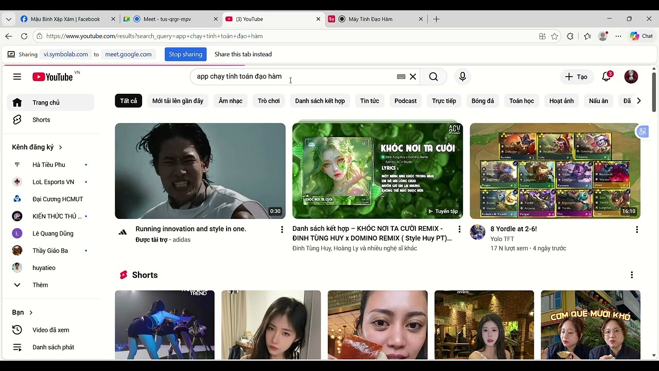Open the LoL Esports VN channel
659x371 pixels.
[x=50, y=182]
